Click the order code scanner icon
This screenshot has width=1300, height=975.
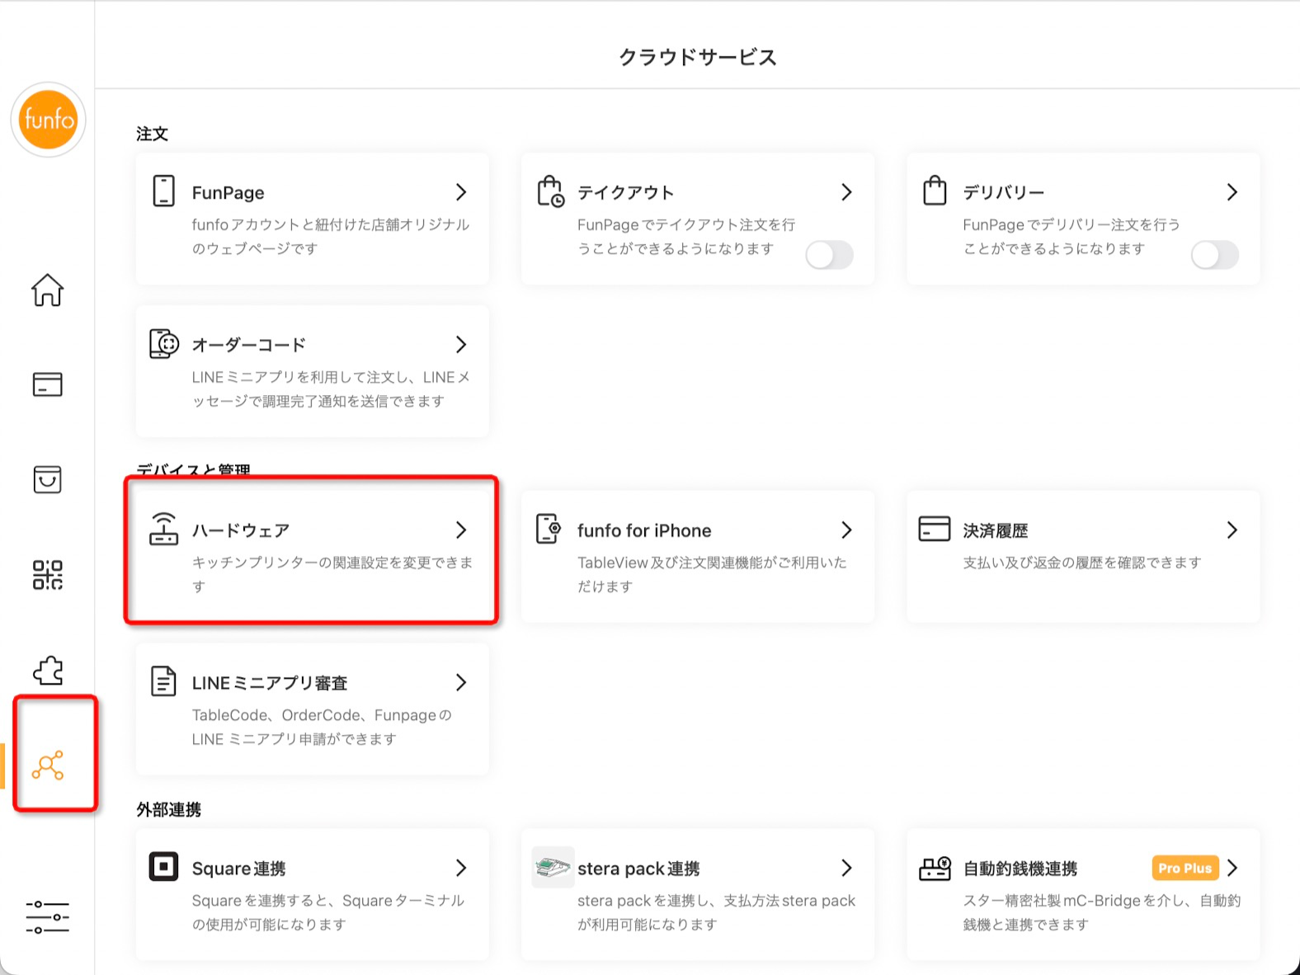[164, 343]
